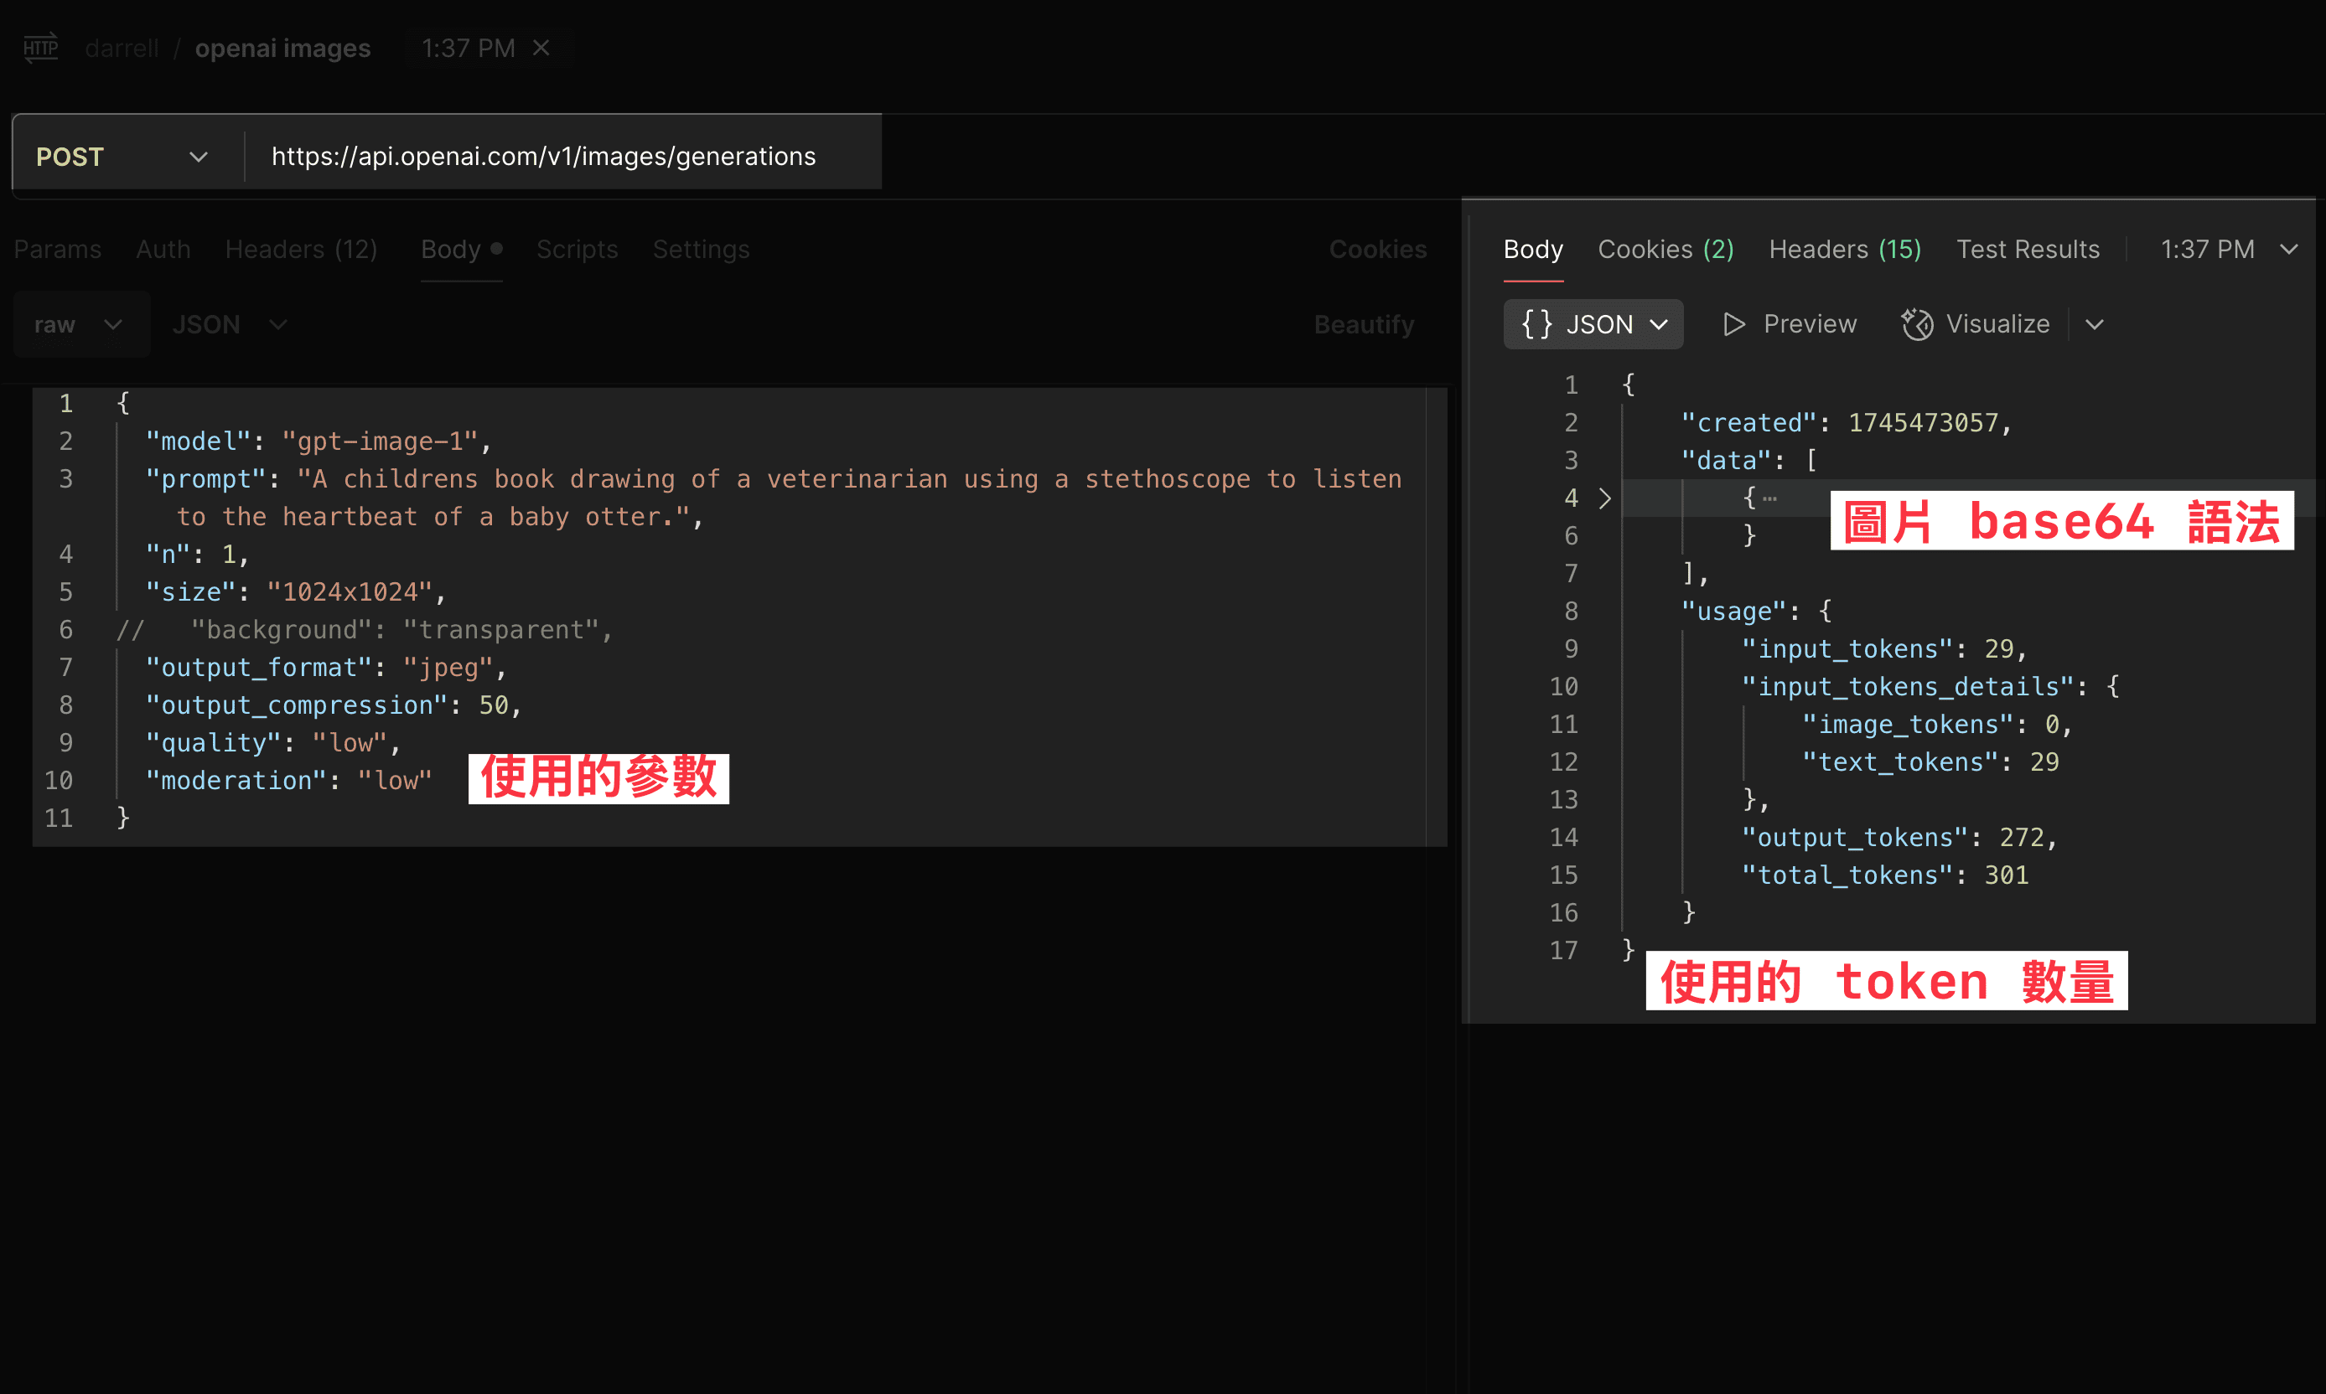Open the chevron dropdown next to Visualize
This screenshot has height=1394, width=2326.
[2095, 324]
